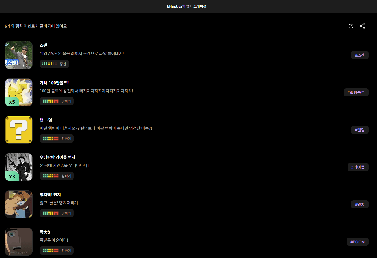Open the help question mark icon
Screen dimensions: 377x258
[351, 26]
